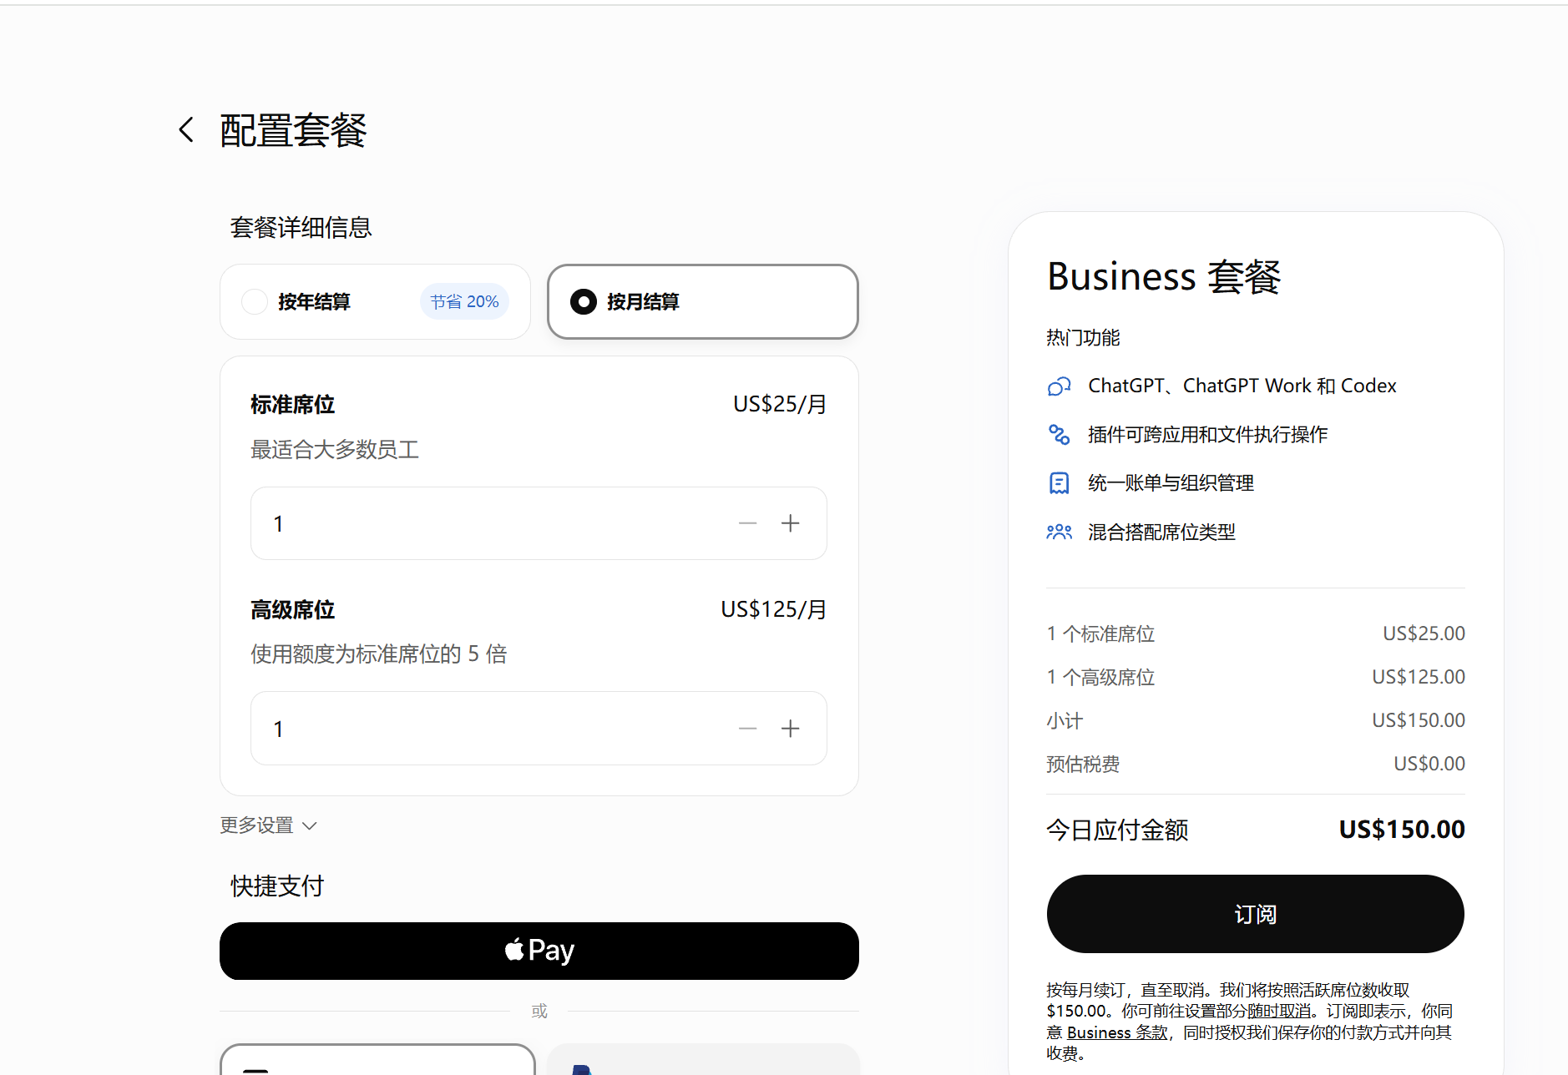
Task: Click the 小计 US$150.00 value
Action: [1419, 720]
